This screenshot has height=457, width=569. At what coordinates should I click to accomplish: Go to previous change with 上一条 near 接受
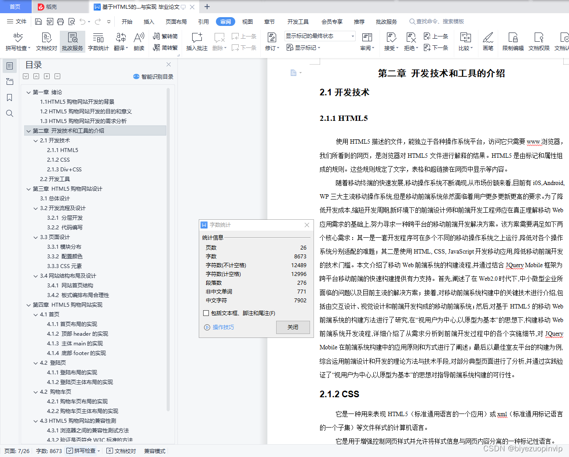(x=436, y=36)
